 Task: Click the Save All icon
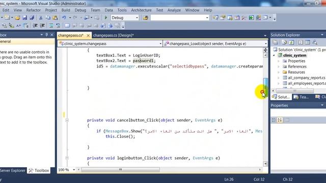[x=32, y=18]
